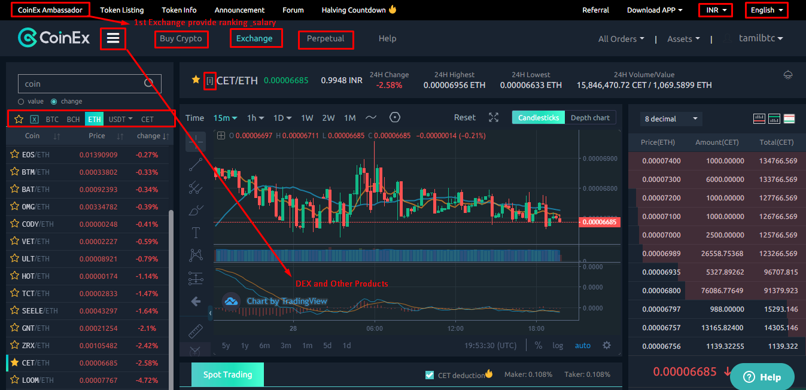This screenshot has width=806, height=390.
Task: Open the INR currency dropdown
Action: click(x=716, y=10)
